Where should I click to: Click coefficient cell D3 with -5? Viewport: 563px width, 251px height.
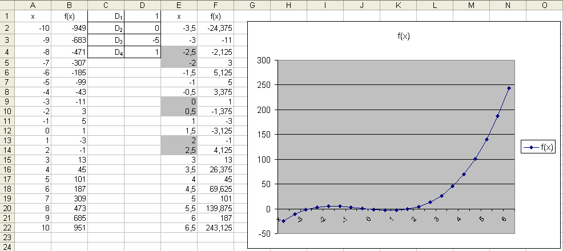pyautogui.click(x=143, y=40)
